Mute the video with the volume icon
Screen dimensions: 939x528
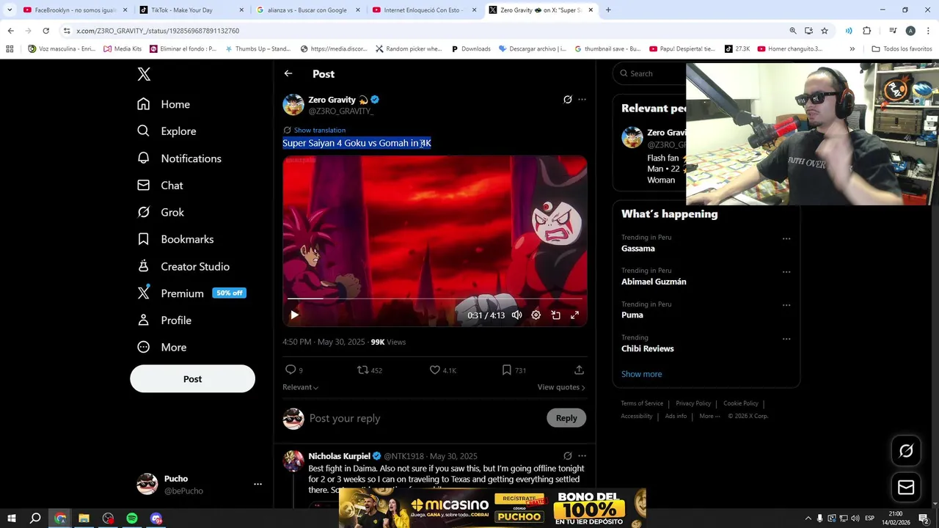click(516, 315)
